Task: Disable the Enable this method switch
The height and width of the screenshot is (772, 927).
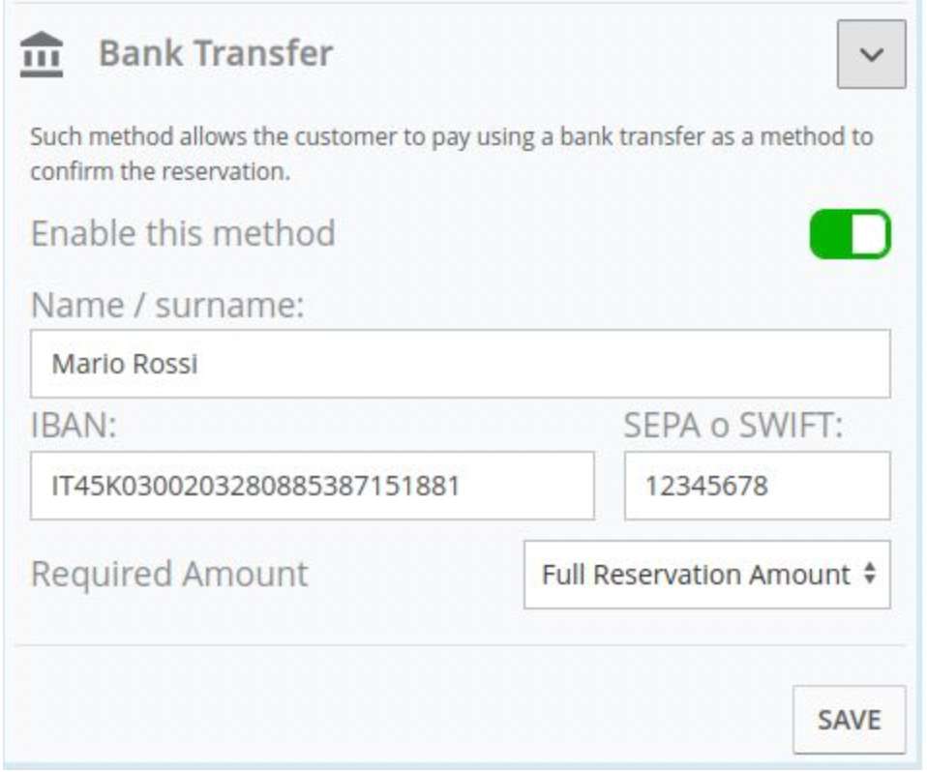Action: tap(851, 234)
